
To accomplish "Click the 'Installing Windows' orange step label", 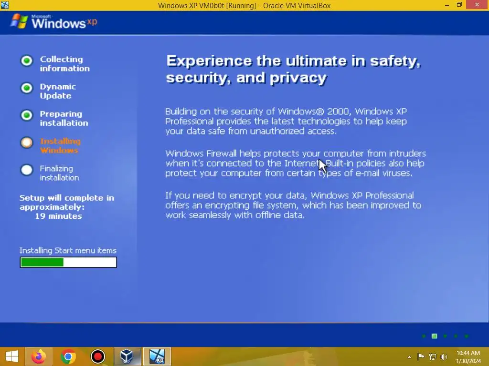I will pos(60,146).
